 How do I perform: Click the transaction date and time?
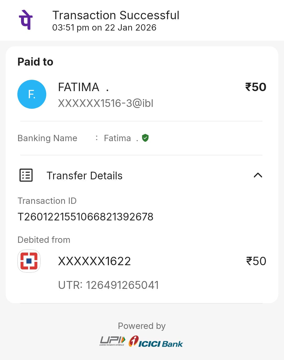[104, 28]
